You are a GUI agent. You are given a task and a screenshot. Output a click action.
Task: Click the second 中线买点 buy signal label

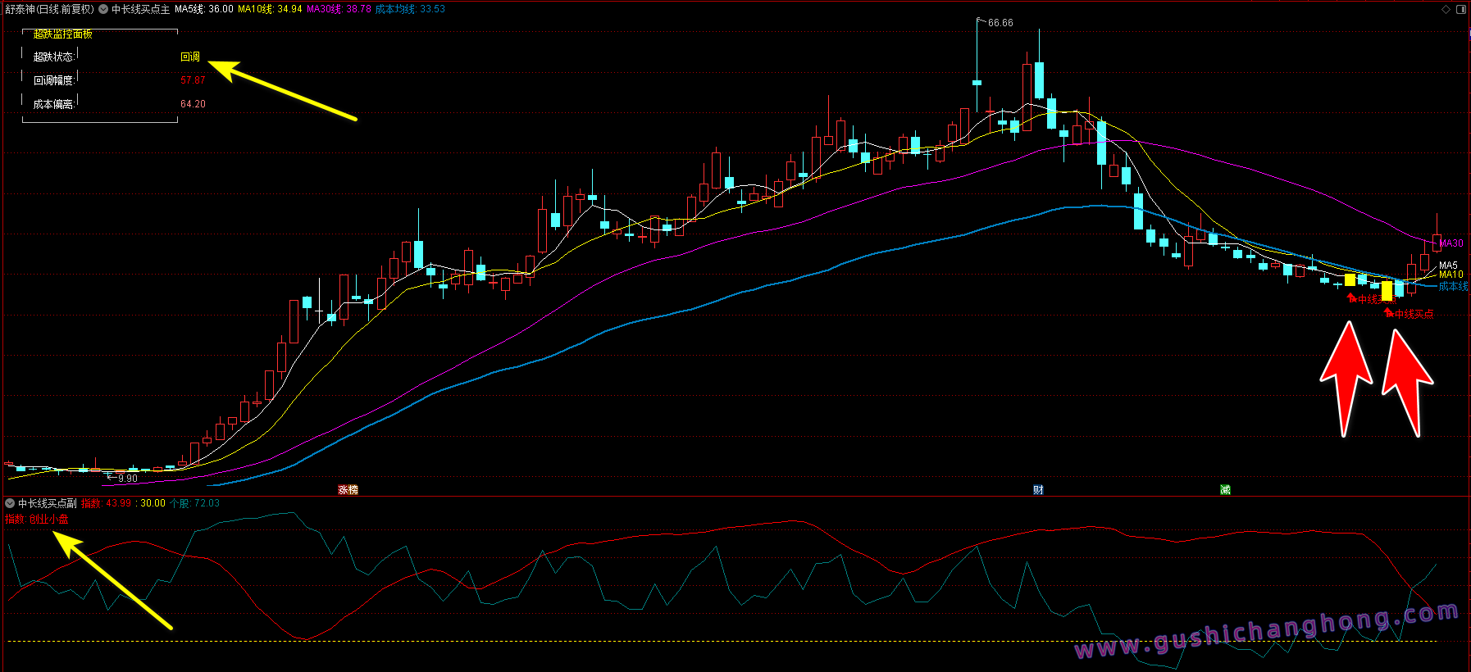(x=1414, y=314)
